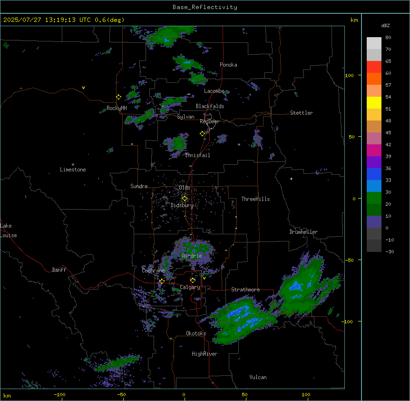Click the Base_Reflectivity title

(x=205, y=7)
